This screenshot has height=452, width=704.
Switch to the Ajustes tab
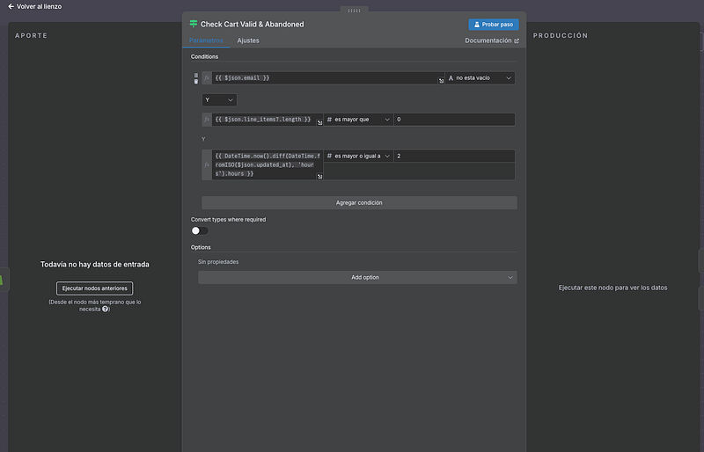point(248,40)
